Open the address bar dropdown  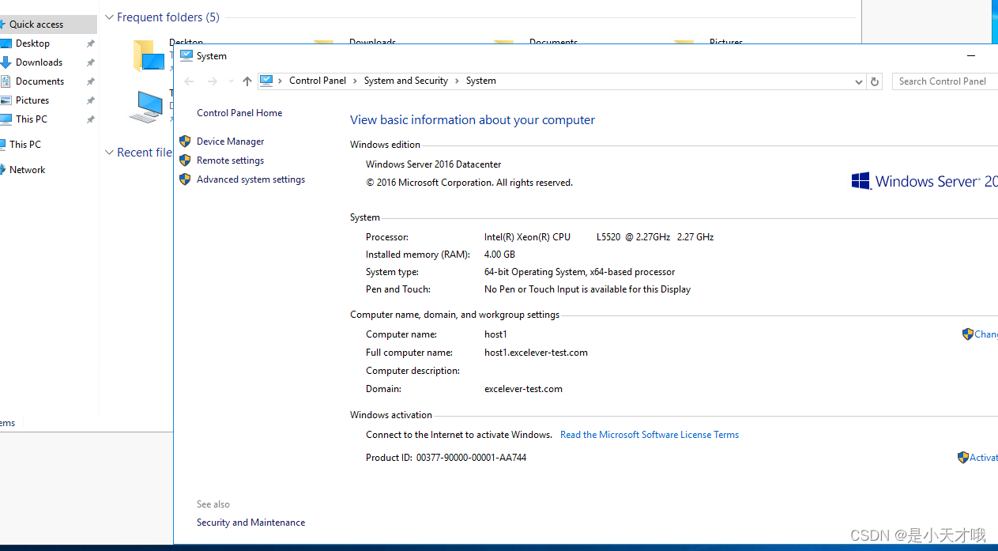pos(858,81)
